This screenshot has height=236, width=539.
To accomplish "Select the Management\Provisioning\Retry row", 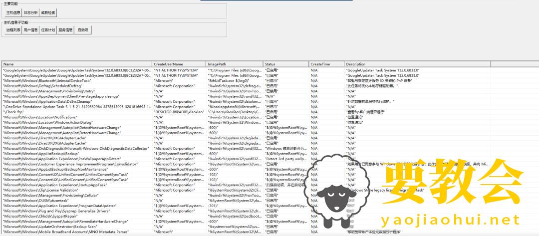I will tap(246, 91).
